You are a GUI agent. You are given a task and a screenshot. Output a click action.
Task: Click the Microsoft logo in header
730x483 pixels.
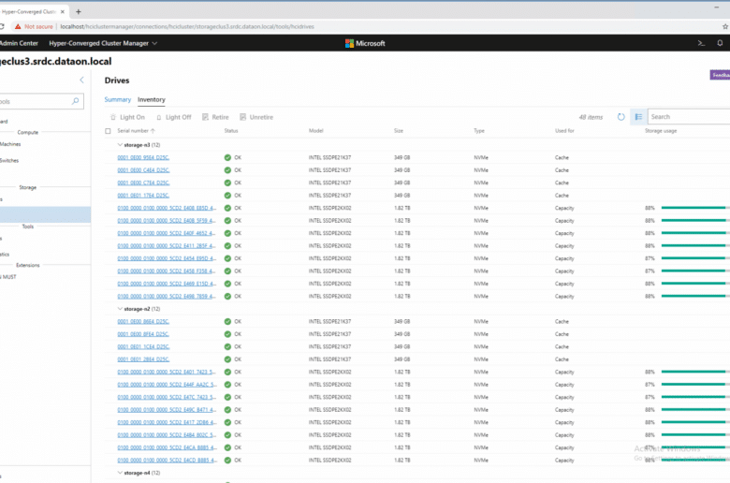[365, 43]
